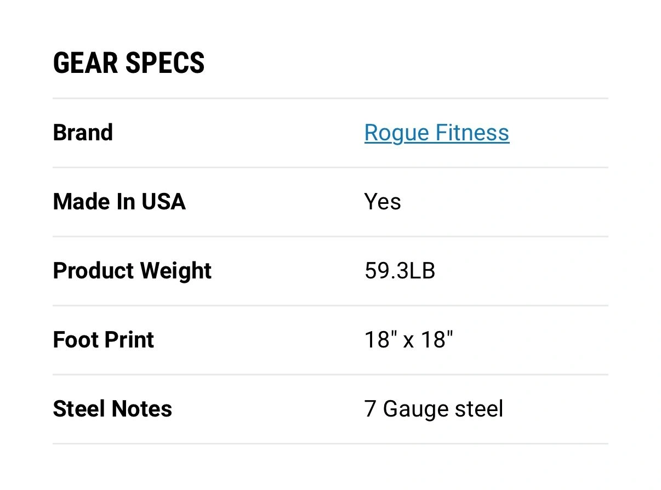
Task: Click the word SPECS in the heading
Action: point(165,63)
